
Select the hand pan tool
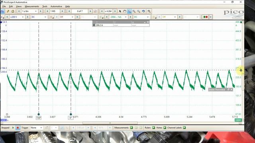point(125,12)
